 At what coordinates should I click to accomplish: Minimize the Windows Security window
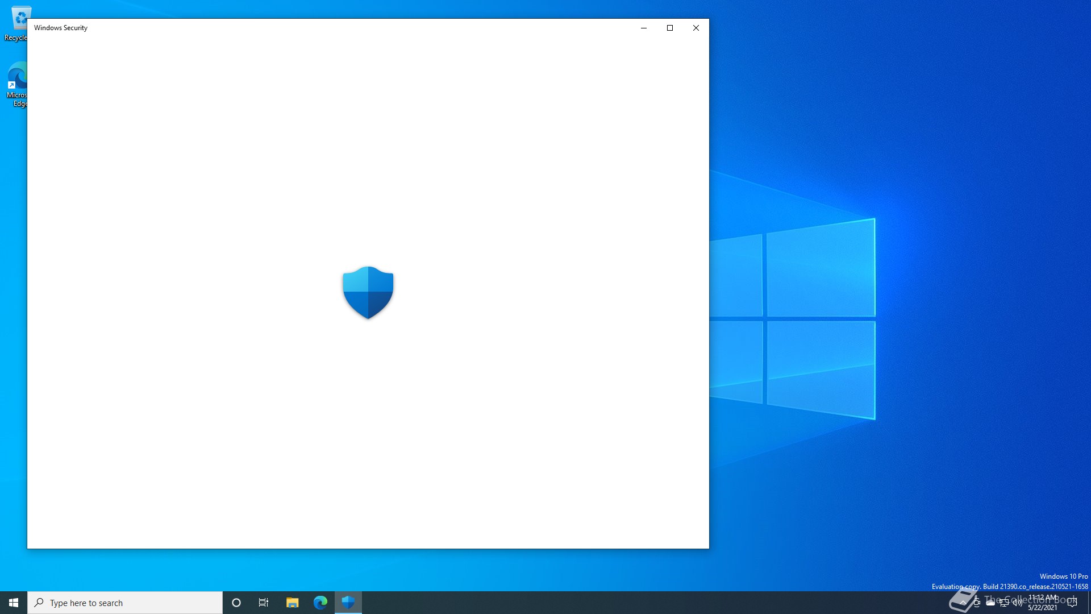point(644,28)
